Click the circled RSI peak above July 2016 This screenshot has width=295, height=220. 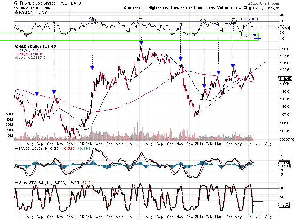[x=140, y=21]
